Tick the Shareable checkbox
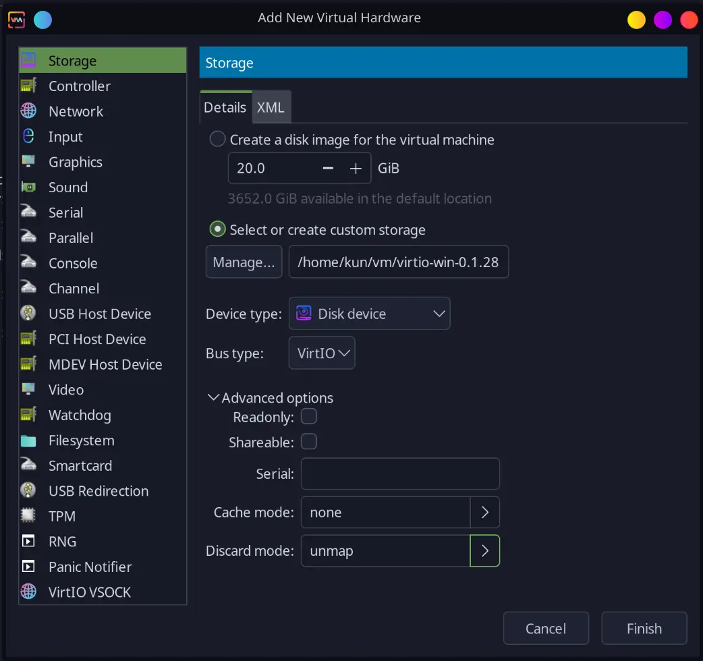The height and width of the screenshot is (661, 703). click(308, 442)
